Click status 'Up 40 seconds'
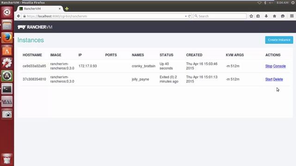 click(166, 66)
